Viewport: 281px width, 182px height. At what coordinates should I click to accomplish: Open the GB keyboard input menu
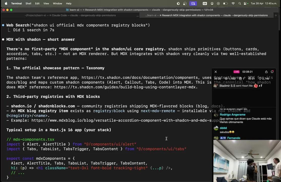205,4
